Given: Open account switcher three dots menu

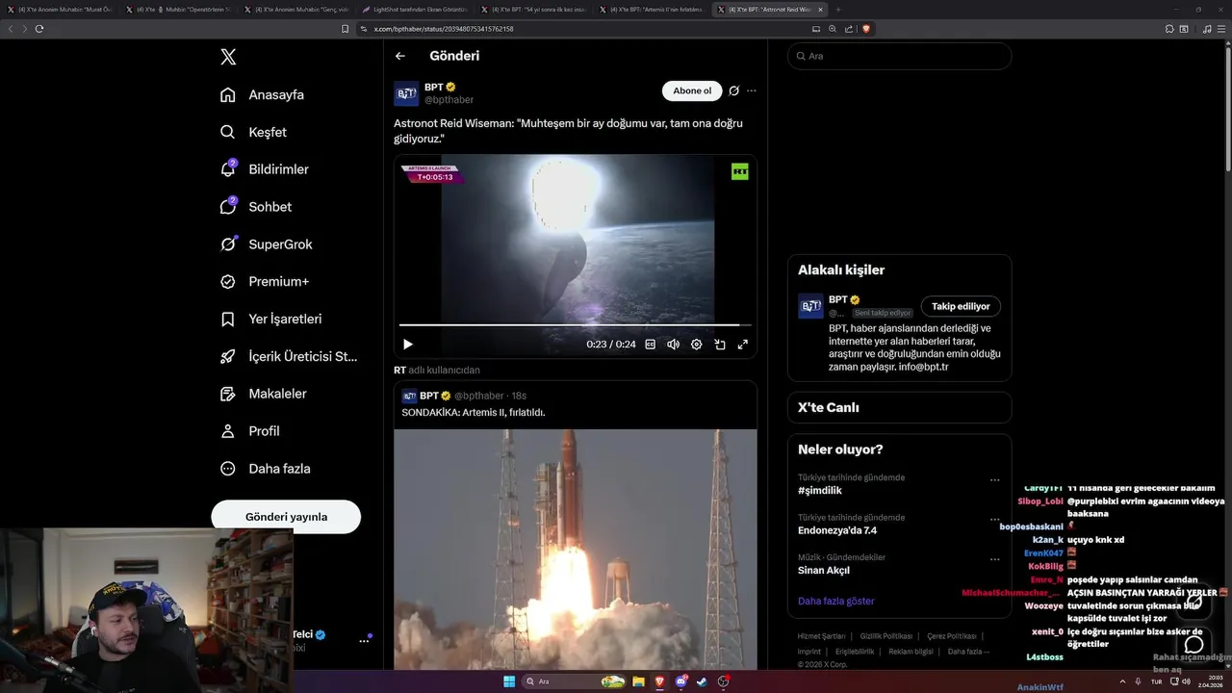Looking at the screenshot, I should [x=364, y=640].
